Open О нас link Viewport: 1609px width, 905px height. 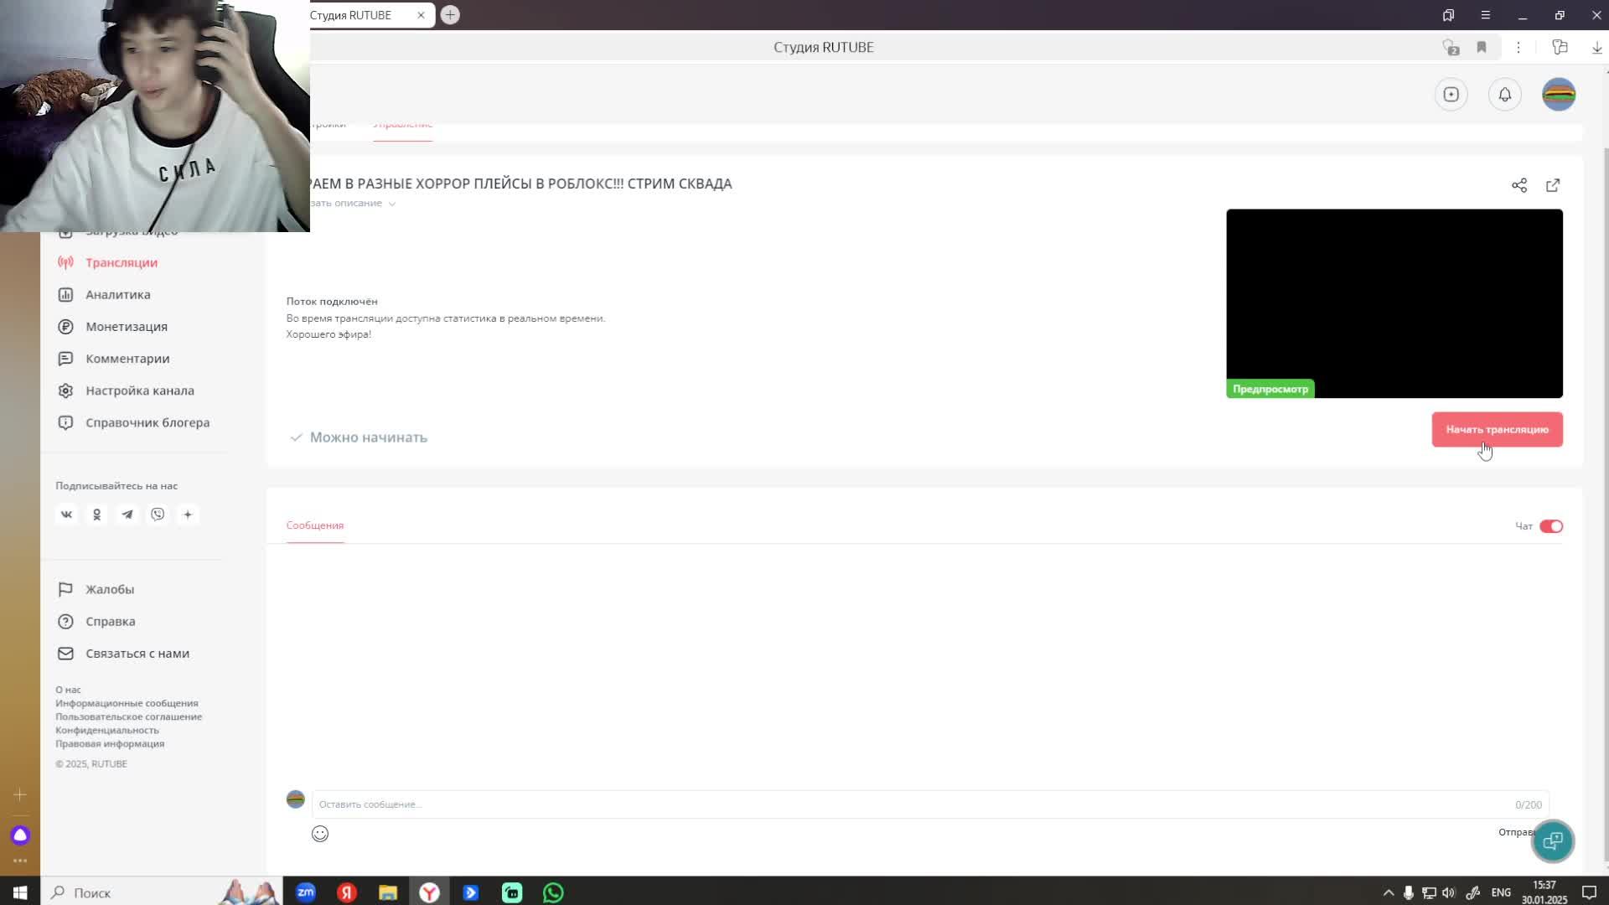[x=68, y=690]
